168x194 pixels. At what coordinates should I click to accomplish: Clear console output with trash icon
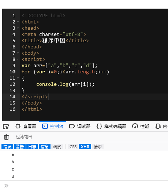tap(6, 137)
